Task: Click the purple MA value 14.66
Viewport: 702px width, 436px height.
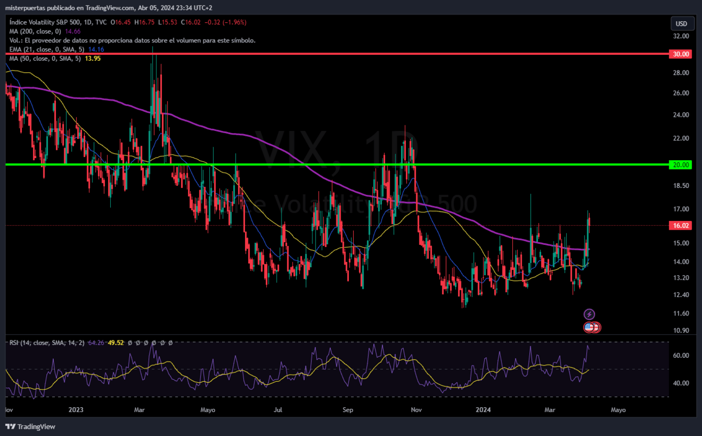Action: pos(73,31)
